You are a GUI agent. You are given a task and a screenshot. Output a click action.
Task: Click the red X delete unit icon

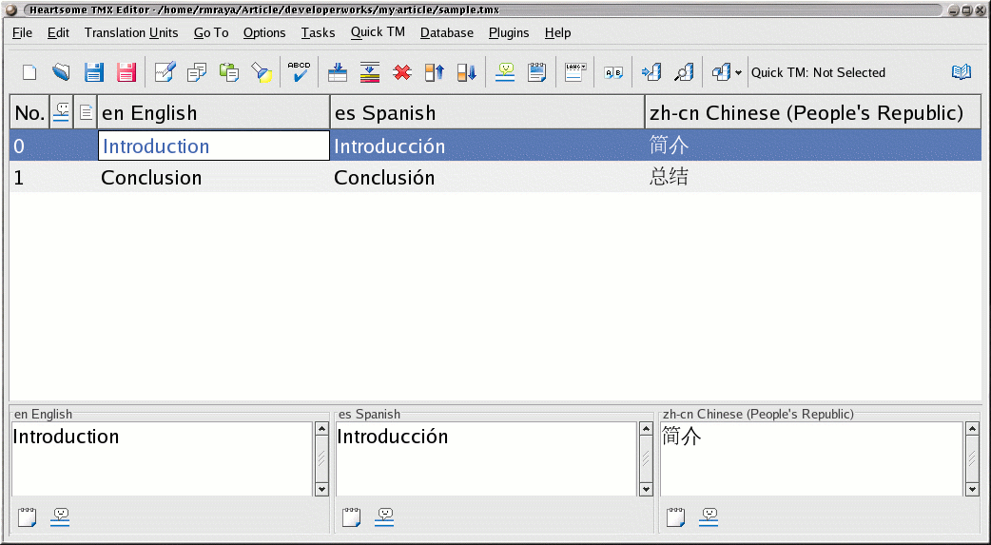[402, 72]
